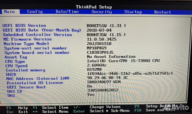This screenshot has height=114, width=192.
Task: Click board serial C1KS83P01JL
Action: tap(100, 53)
